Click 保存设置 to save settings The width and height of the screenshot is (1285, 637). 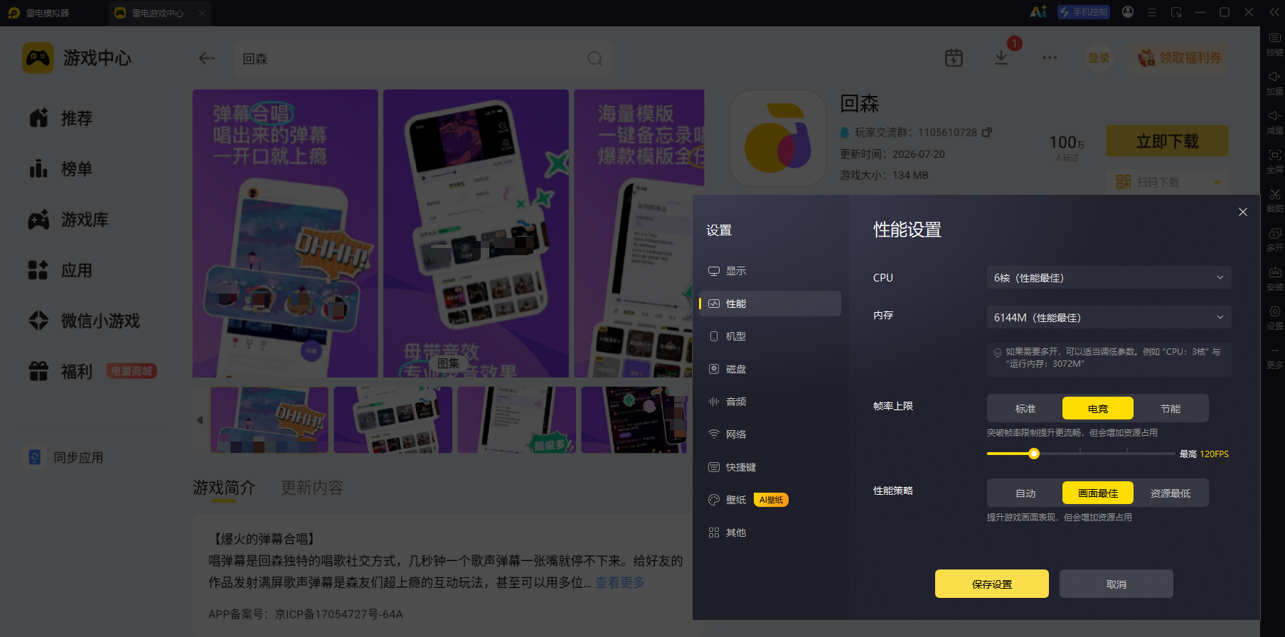coord(992,584)
